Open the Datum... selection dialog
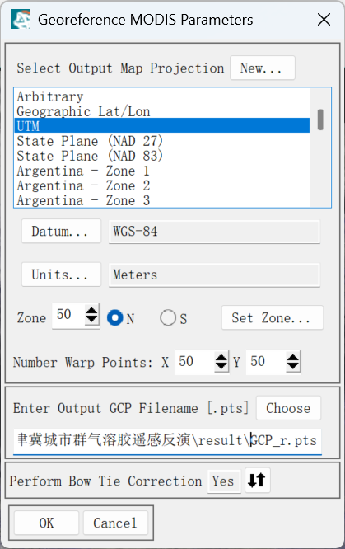The width and height of the screenshot is (345, 549). pos(61,231)
